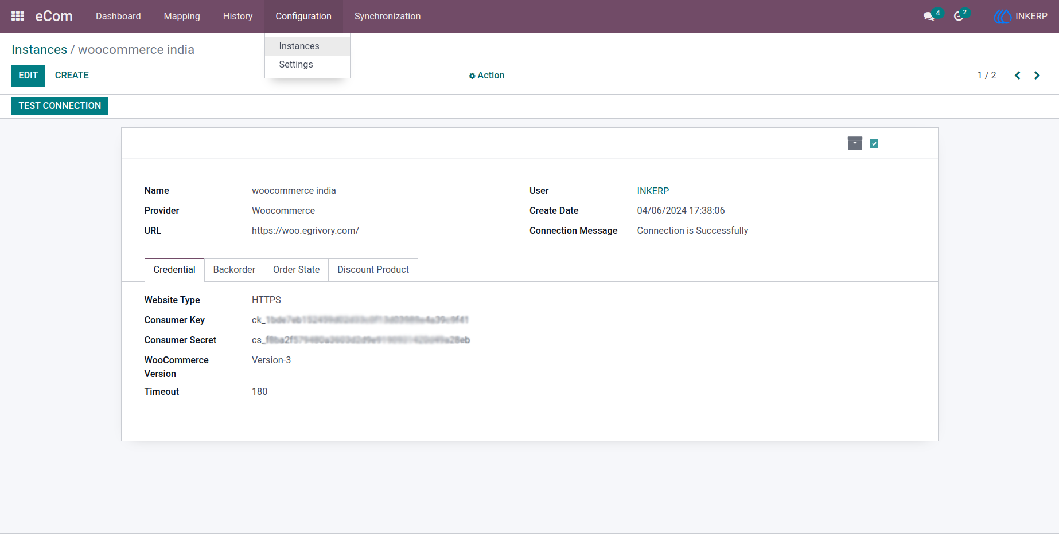Image resolution: width=1059 pixels, height=534 pixels.
Task: Open INKERP user menu
Action: [x=1021, y=17]
